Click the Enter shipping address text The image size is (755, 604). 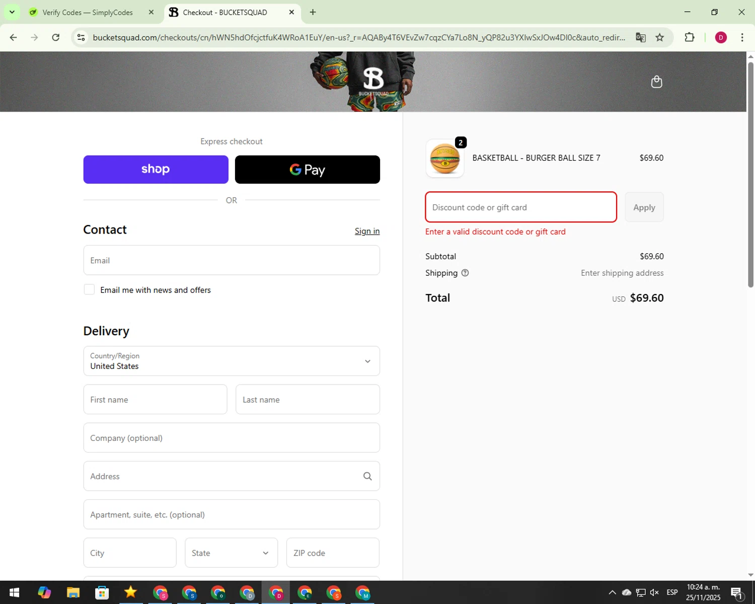tap(622, 273)
